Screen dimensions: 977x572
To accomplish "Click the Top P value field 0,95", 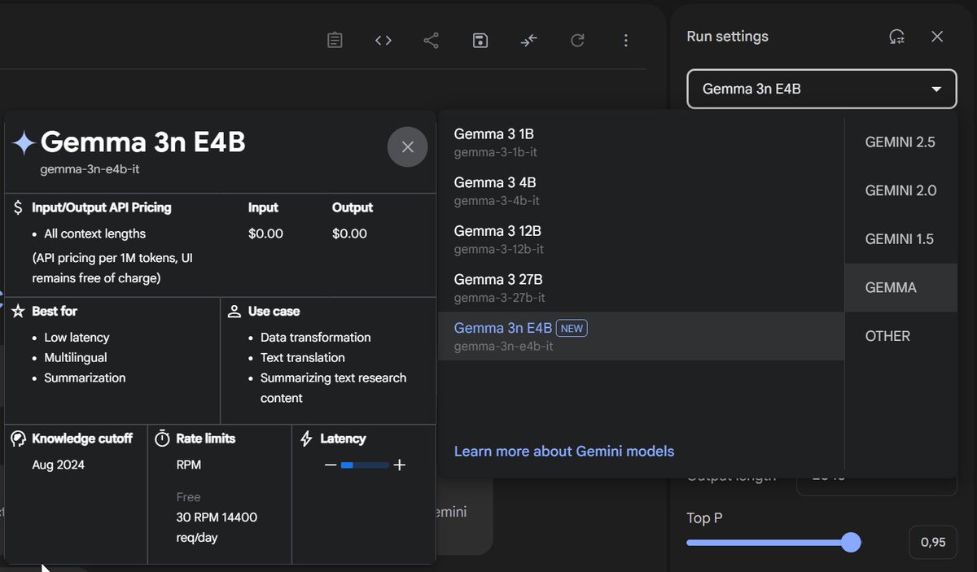I will tap(933, 542).
